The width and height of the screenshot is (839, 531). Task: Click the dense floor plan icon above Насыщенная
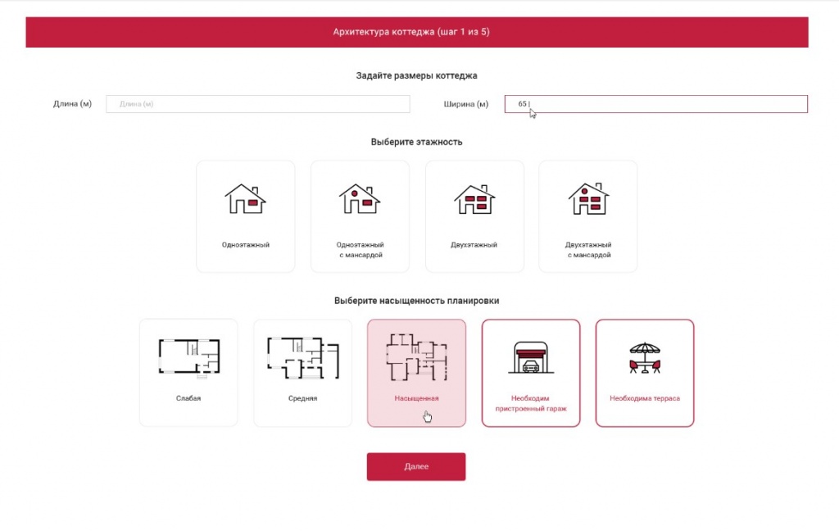417,357
